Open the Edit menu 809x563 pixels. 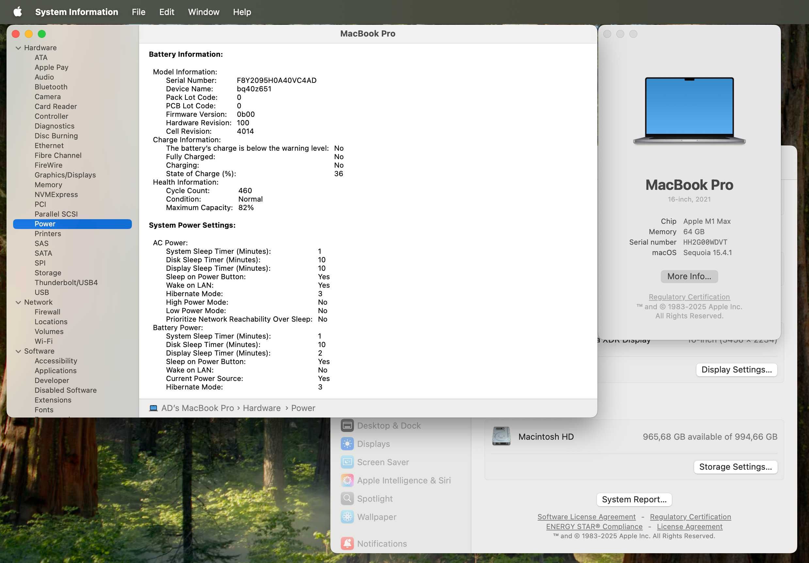point(167,12)
